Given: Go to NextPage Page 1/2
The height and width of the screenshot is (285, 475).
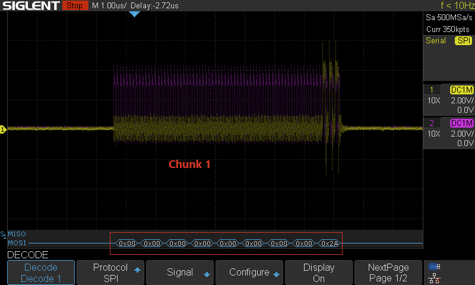Looking at the screenshot, I should click(x=388, y=273).
